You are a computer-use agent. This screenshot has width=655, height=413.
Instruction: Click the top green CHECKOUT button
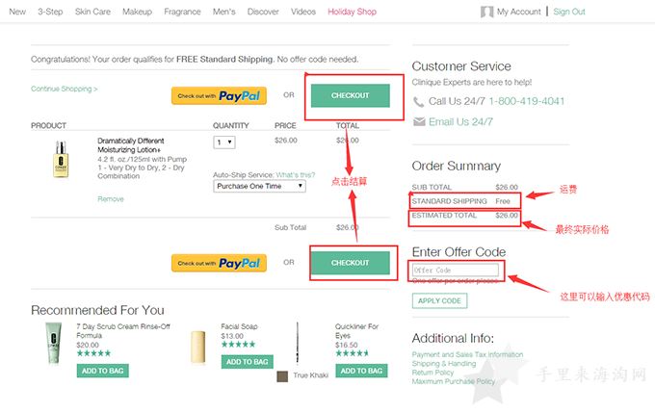coord(350,95)
